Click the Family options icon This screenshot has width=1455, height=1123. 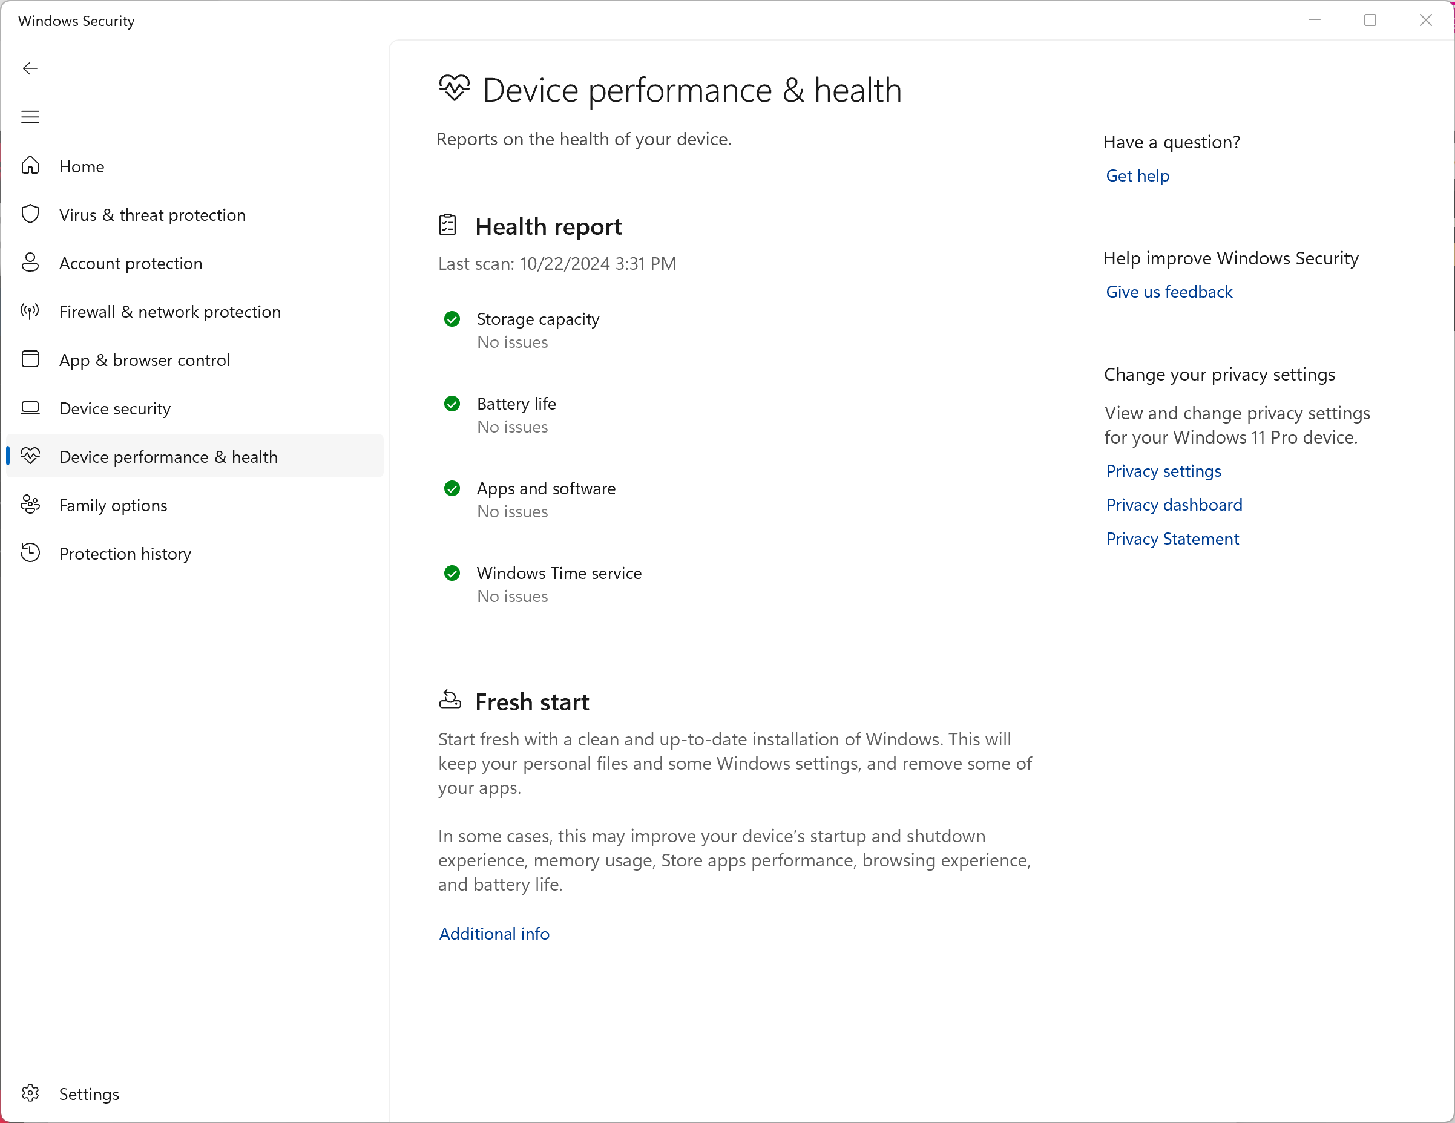(x=33, y=503)
